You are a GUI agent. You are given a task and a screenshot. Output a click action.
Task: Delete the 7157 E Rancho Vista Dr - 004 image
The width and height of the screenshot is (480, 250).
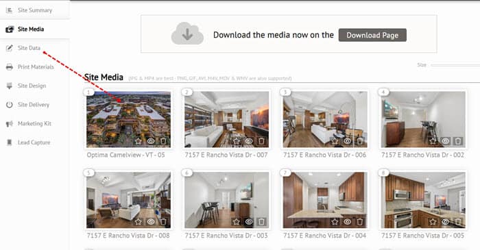click(x=360, y=222)
